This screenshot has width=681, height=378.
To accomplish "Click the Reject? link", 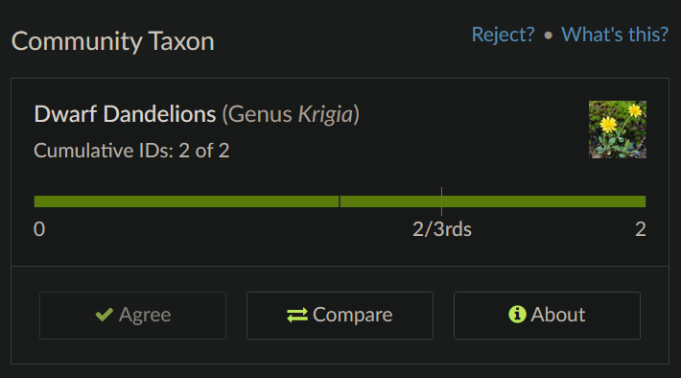I will [x=503, y=35].
